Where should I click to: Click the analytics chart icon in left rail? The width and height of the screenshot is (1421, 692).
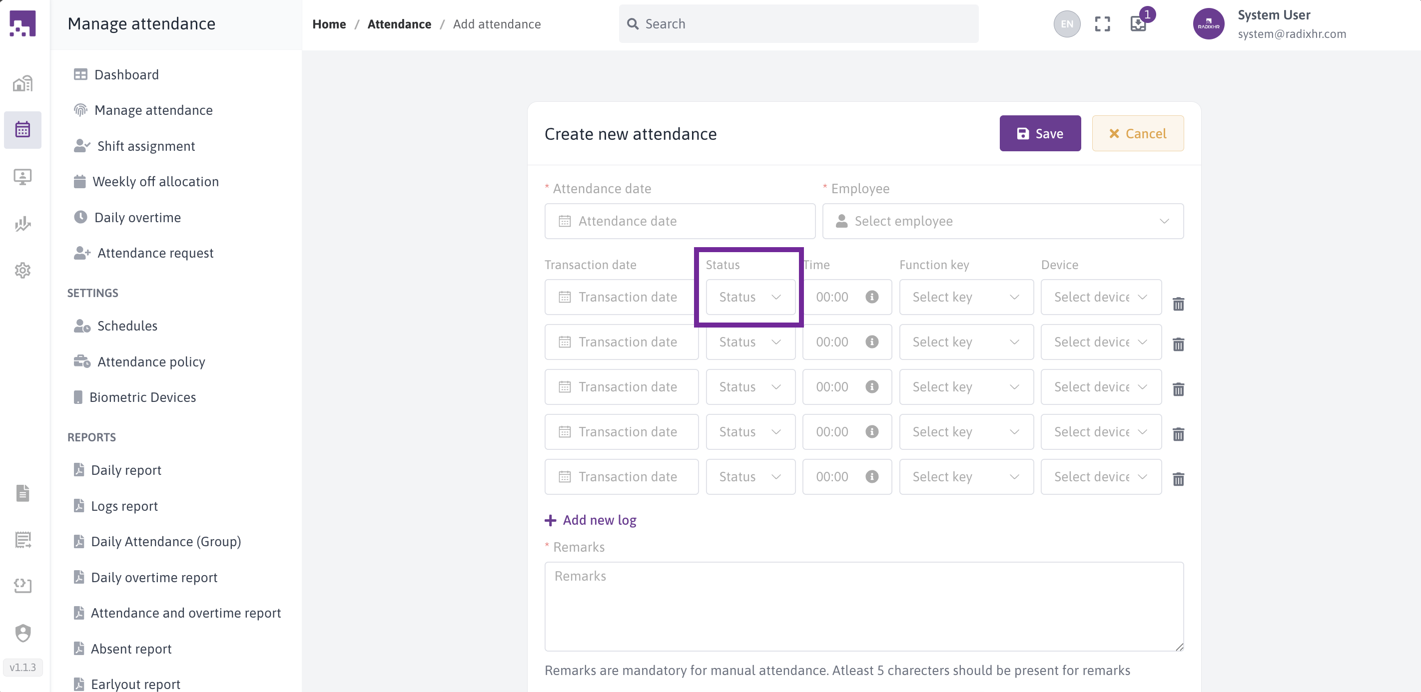(x=22, y=223)
